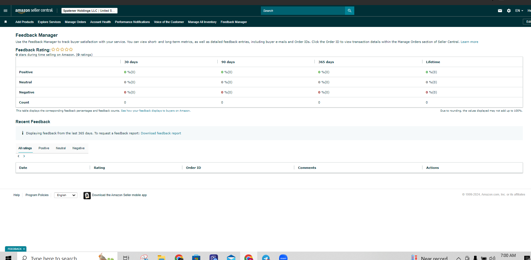Select Feedback Manager in navigation bar

click(x=234, y=22)
